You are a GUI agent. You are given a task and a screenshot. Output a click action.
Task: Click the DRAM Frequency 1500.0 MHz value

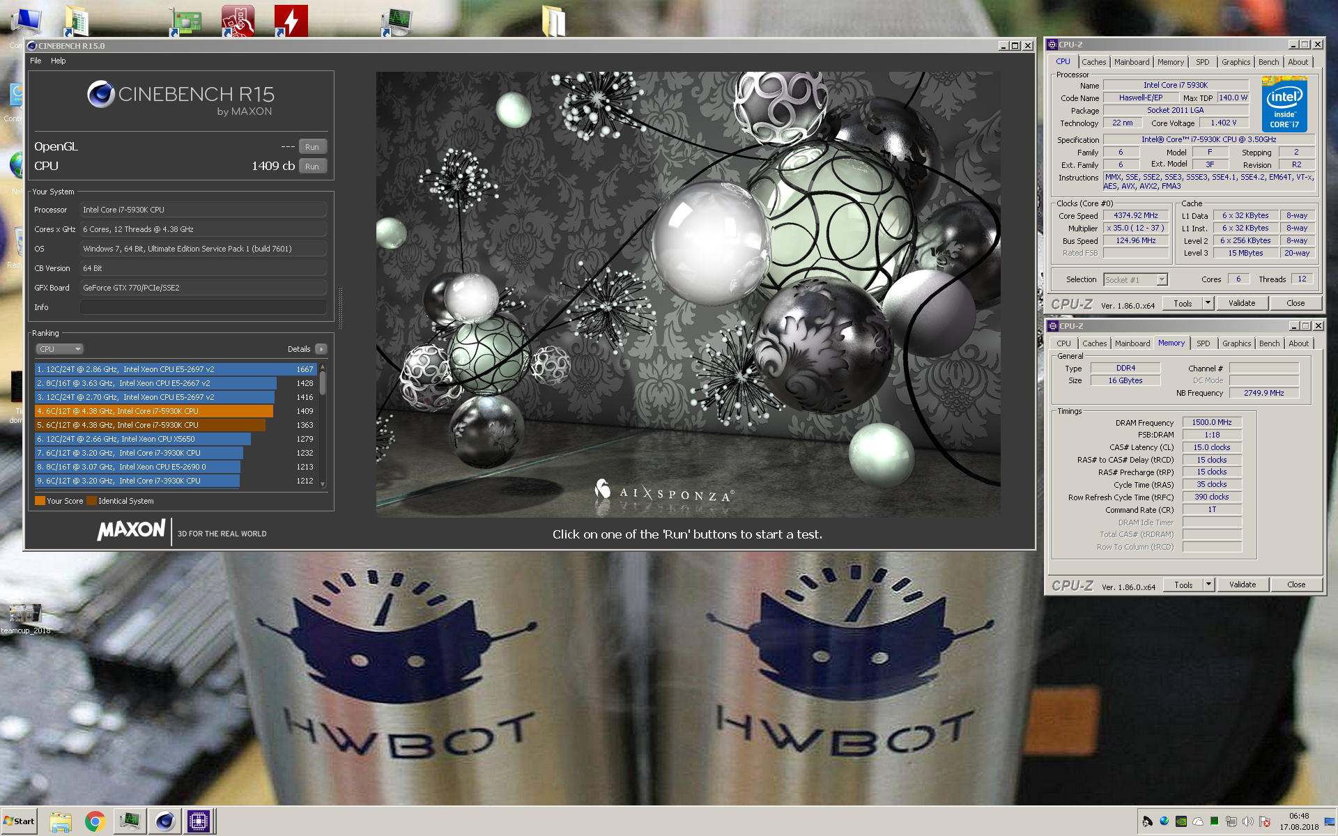pyautogui.click(x=1211, y=422)
